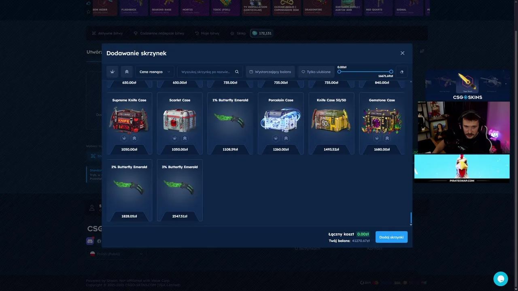
Task: Click crown icon on Supreme Knife Case
Action: (x=124, y=138)
